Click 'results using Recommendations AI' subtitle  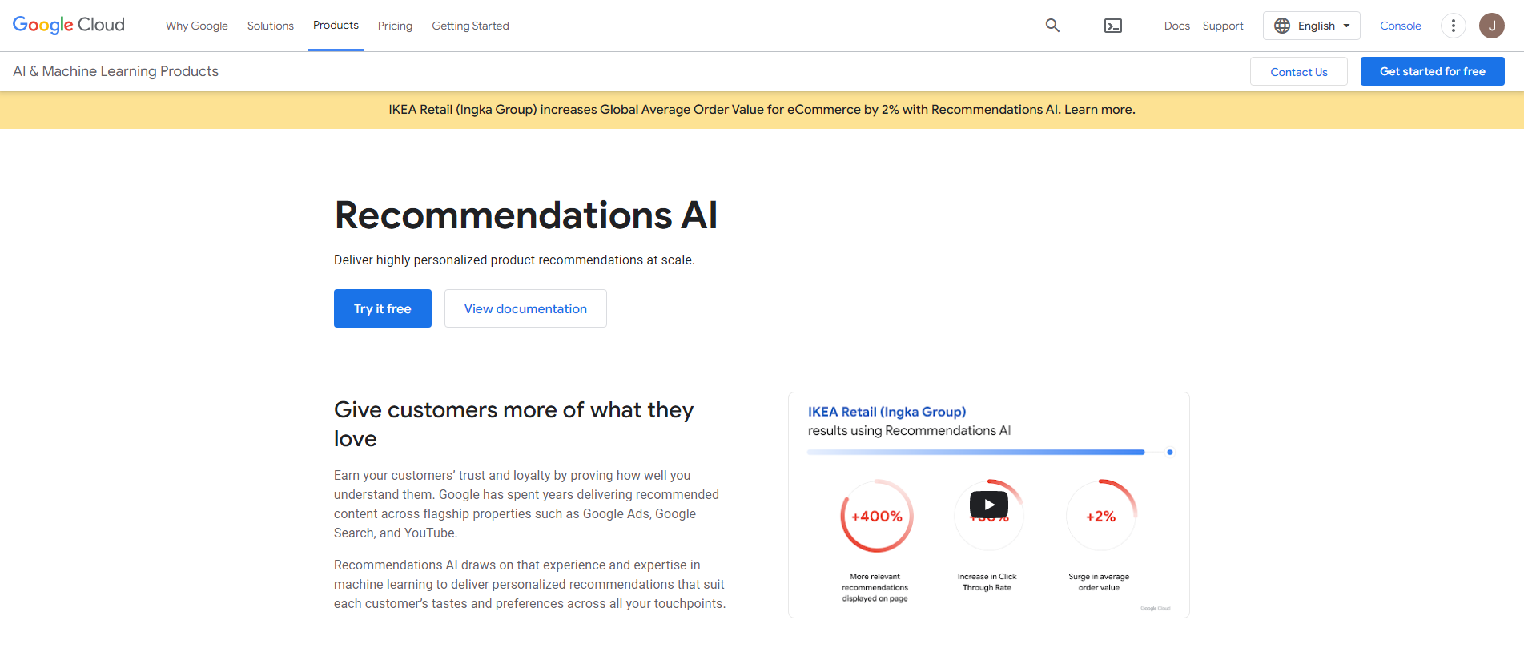[909, 431]
